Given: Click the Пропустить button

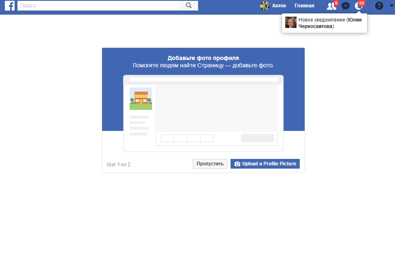Looking at the screenshot, I should coord(210,164).
